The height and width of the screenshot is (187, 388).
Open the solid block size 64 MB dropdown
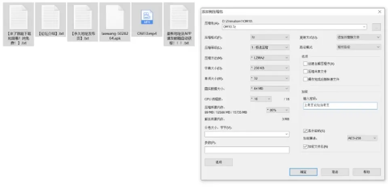coord(270,89)
